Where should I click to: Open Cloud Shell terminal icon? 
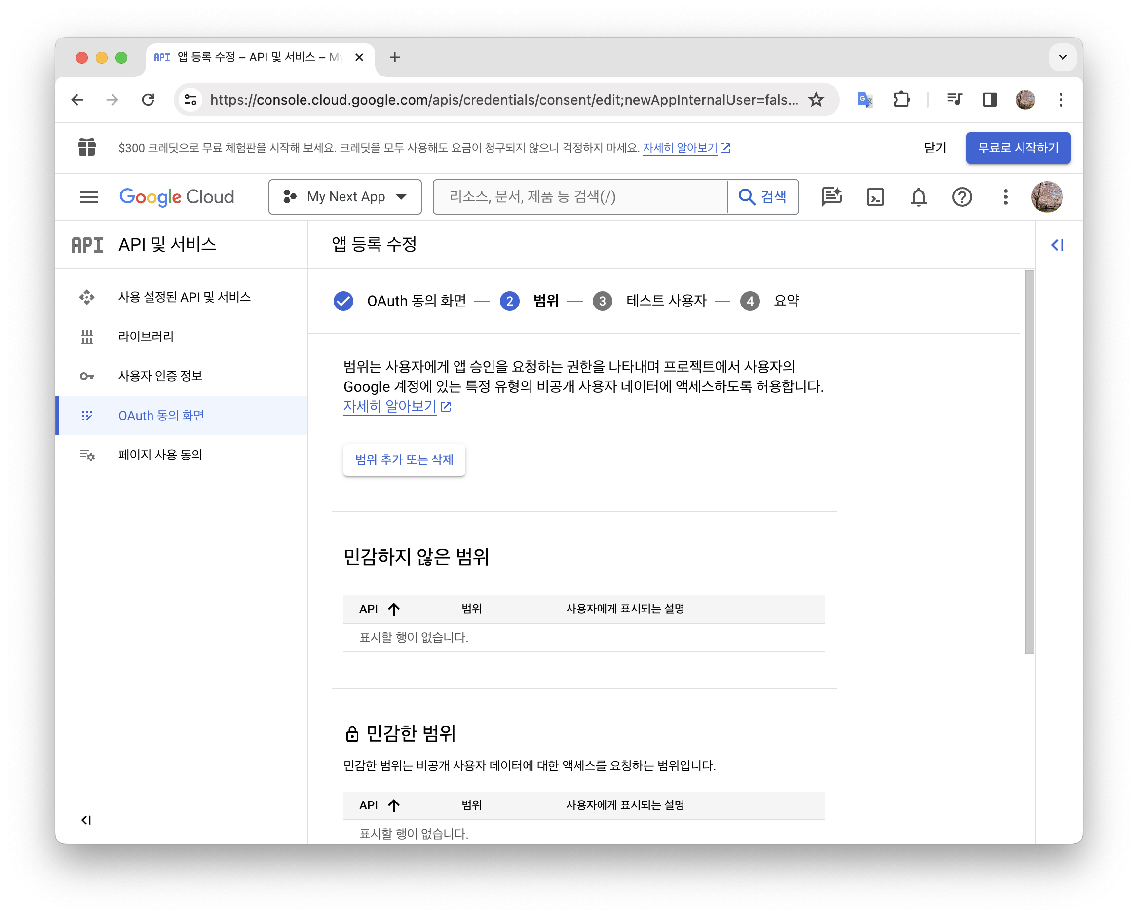click(875, 197)
